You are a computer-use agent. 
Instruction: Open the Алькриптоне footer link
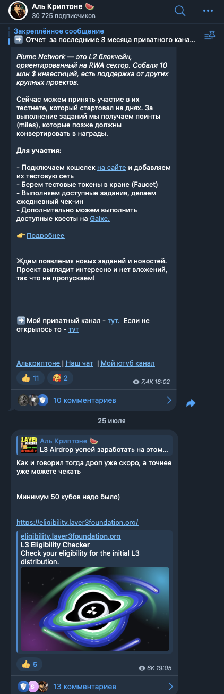(38, 363)
